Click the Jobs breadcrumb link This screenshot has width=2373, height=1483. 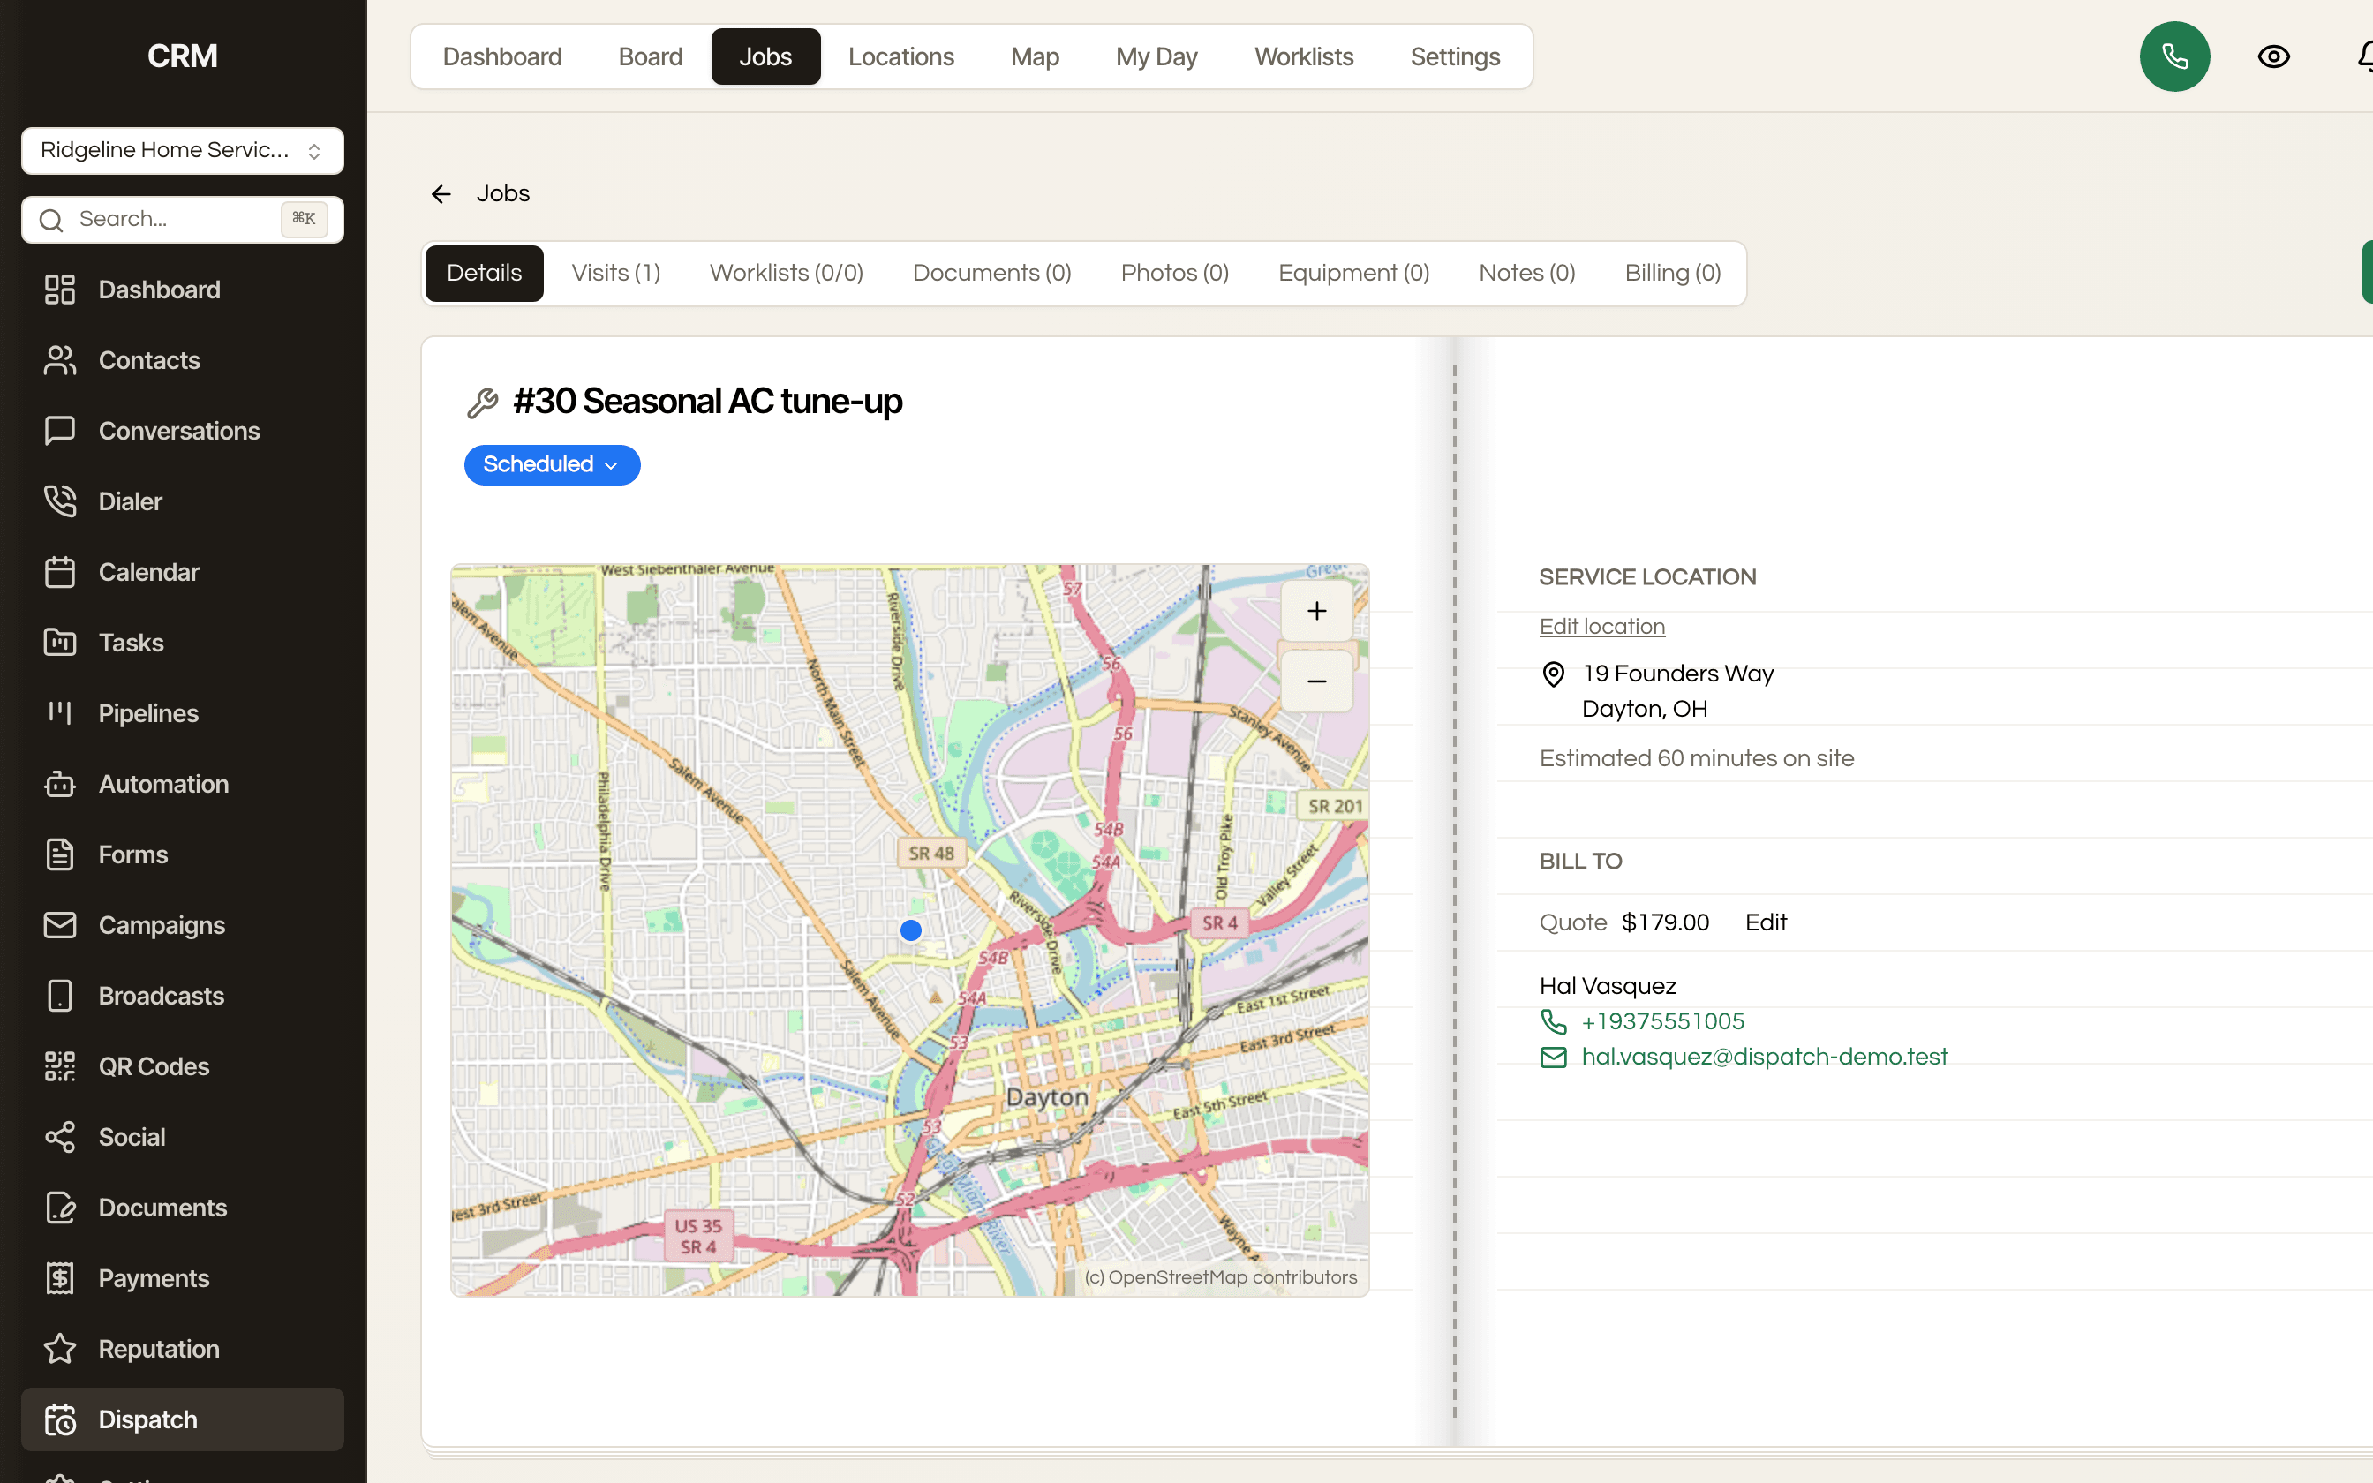(x=503, y=194)
